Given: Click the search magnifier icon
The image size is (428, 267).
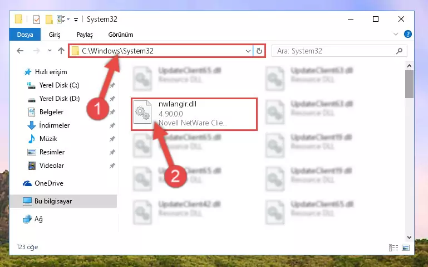Looking at the screenshot, I should coord(399,51).
